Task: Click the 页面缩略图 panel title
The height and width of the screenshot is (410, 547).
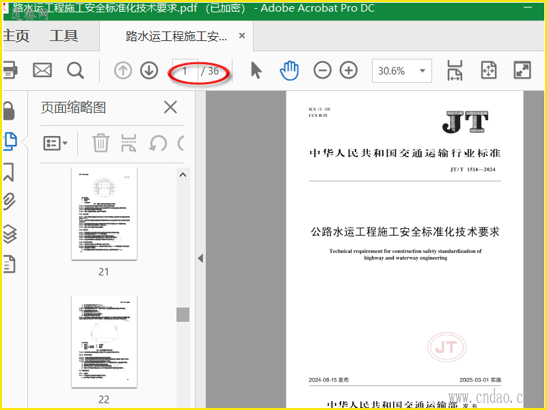Action: click(x=73, y=107)
